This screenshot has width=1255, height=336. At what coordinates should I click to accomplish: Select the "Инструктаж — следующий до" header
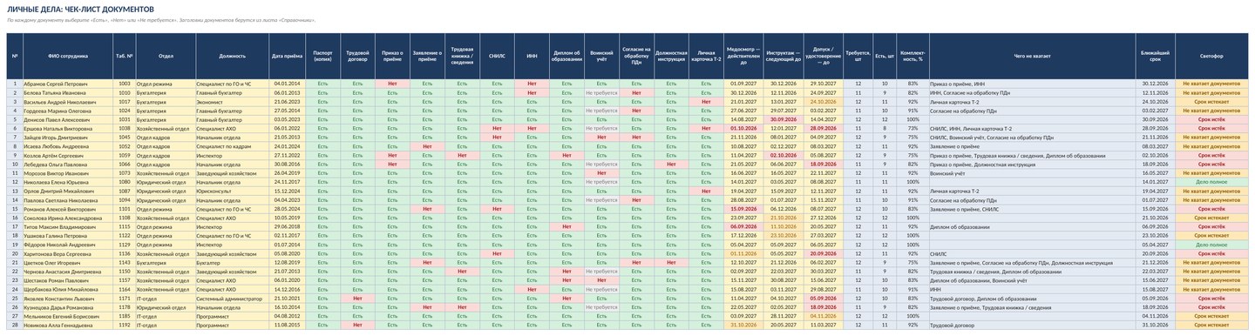[x=784, y=56]
